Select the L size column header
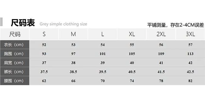The image size is (205, 102). click(x=102, y=34)
